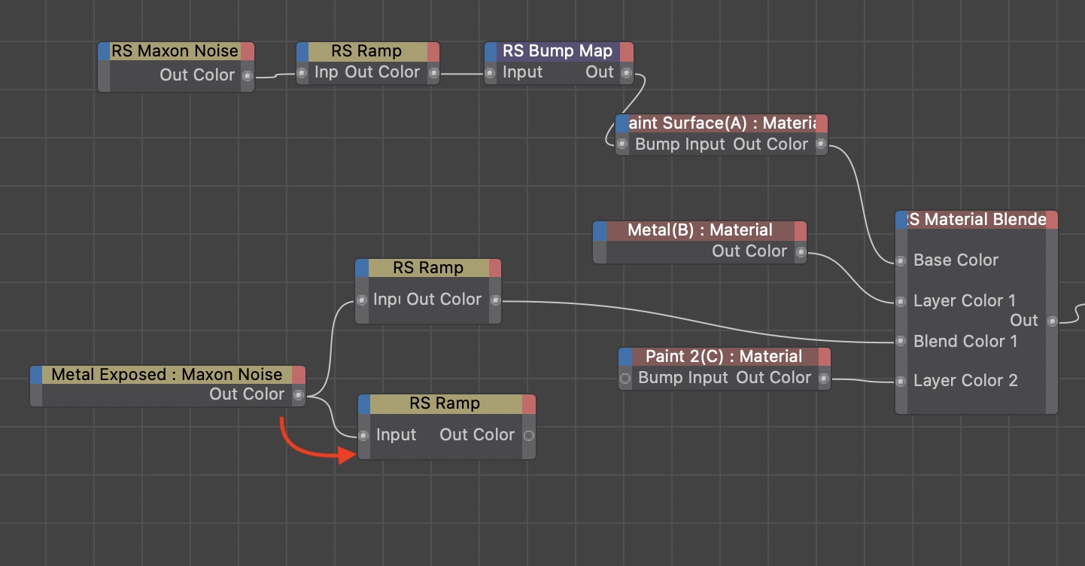This screenshot has width=1085, height=566.
Task: Select the RS Material Blender node title
Action: 976,220
